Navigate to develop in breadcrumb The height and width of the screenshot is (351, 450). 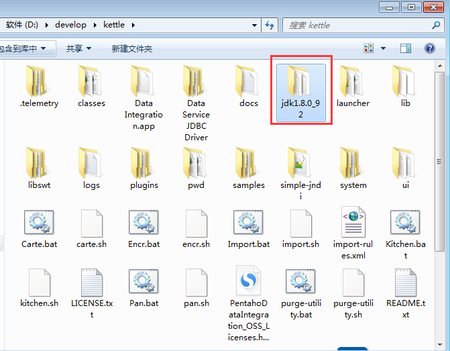(70, 25)
